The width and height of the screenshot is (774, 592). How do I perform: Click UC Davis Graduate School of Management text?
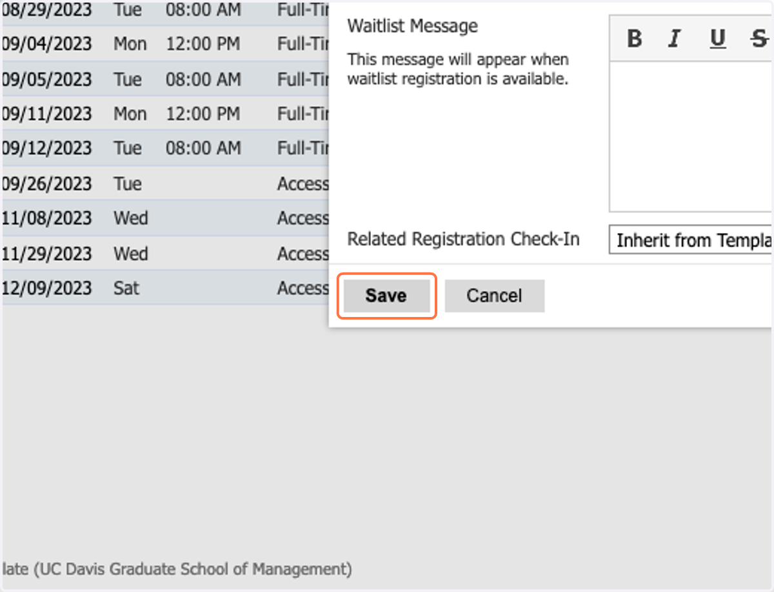click(193, 569)
